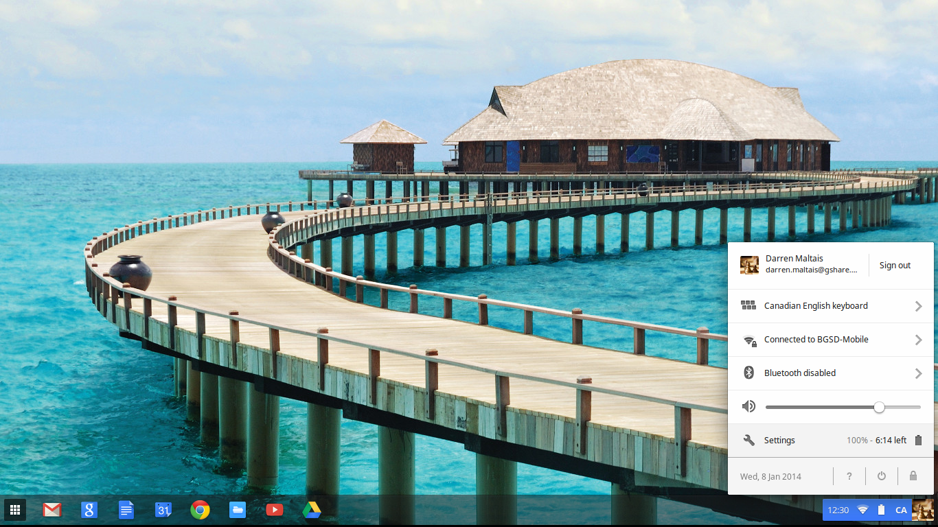The width and height of the screenshot is (938, 527).
Task: Click the keyboard icon beside Canadian English keyboard
Action: 748,306
